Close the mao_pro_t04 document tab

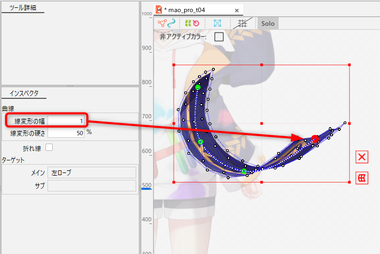click(x=237, y=10)
